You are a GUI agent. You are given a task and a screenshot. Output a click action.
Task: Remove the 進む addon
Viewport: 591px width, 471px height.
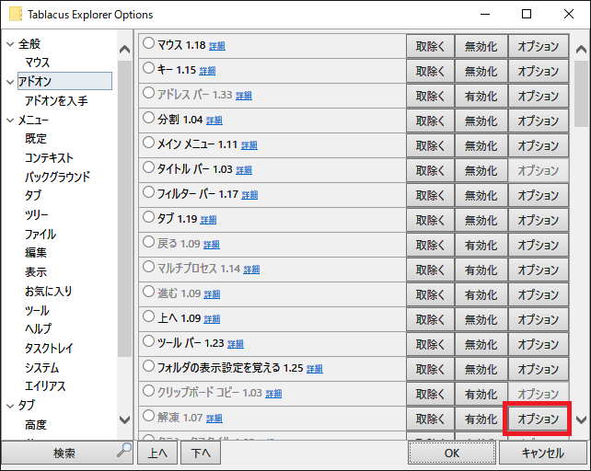(x=430, y=295)
